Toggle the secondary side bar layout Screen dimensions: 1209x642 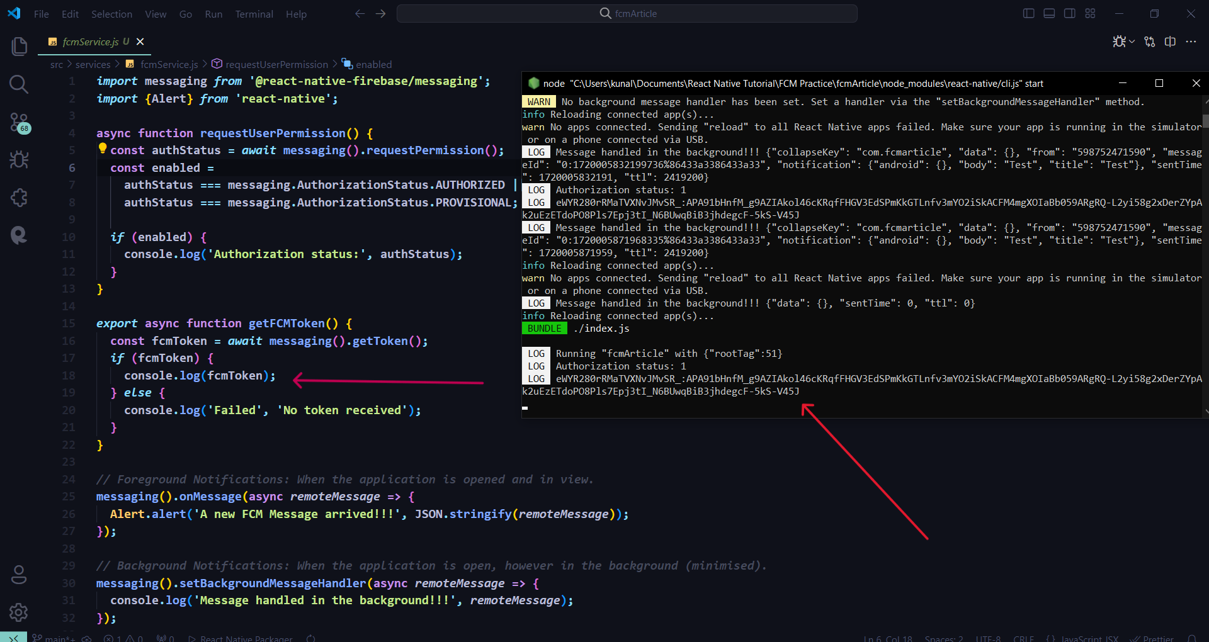tap(1070, 14)
